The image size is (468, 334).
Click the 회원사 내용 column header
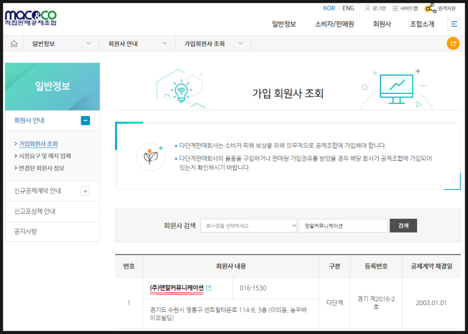(231, 266)
